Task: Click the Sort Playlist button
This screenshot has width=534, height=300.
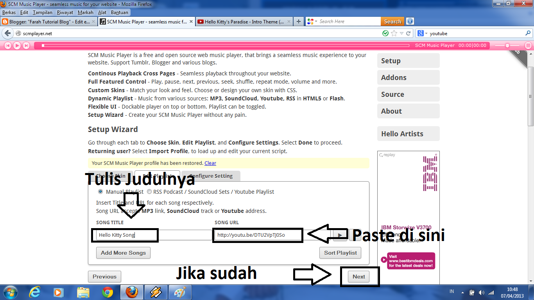Action: [x=340, y=253]
